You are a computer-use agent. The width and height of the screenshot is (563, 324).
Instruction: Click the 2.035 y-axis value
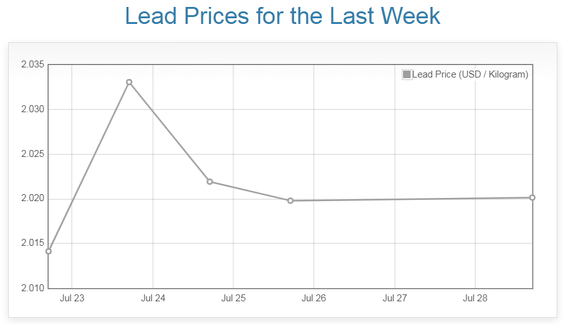31,64
